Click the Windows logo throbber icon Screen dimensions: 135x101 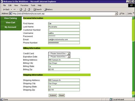[131, 5]
